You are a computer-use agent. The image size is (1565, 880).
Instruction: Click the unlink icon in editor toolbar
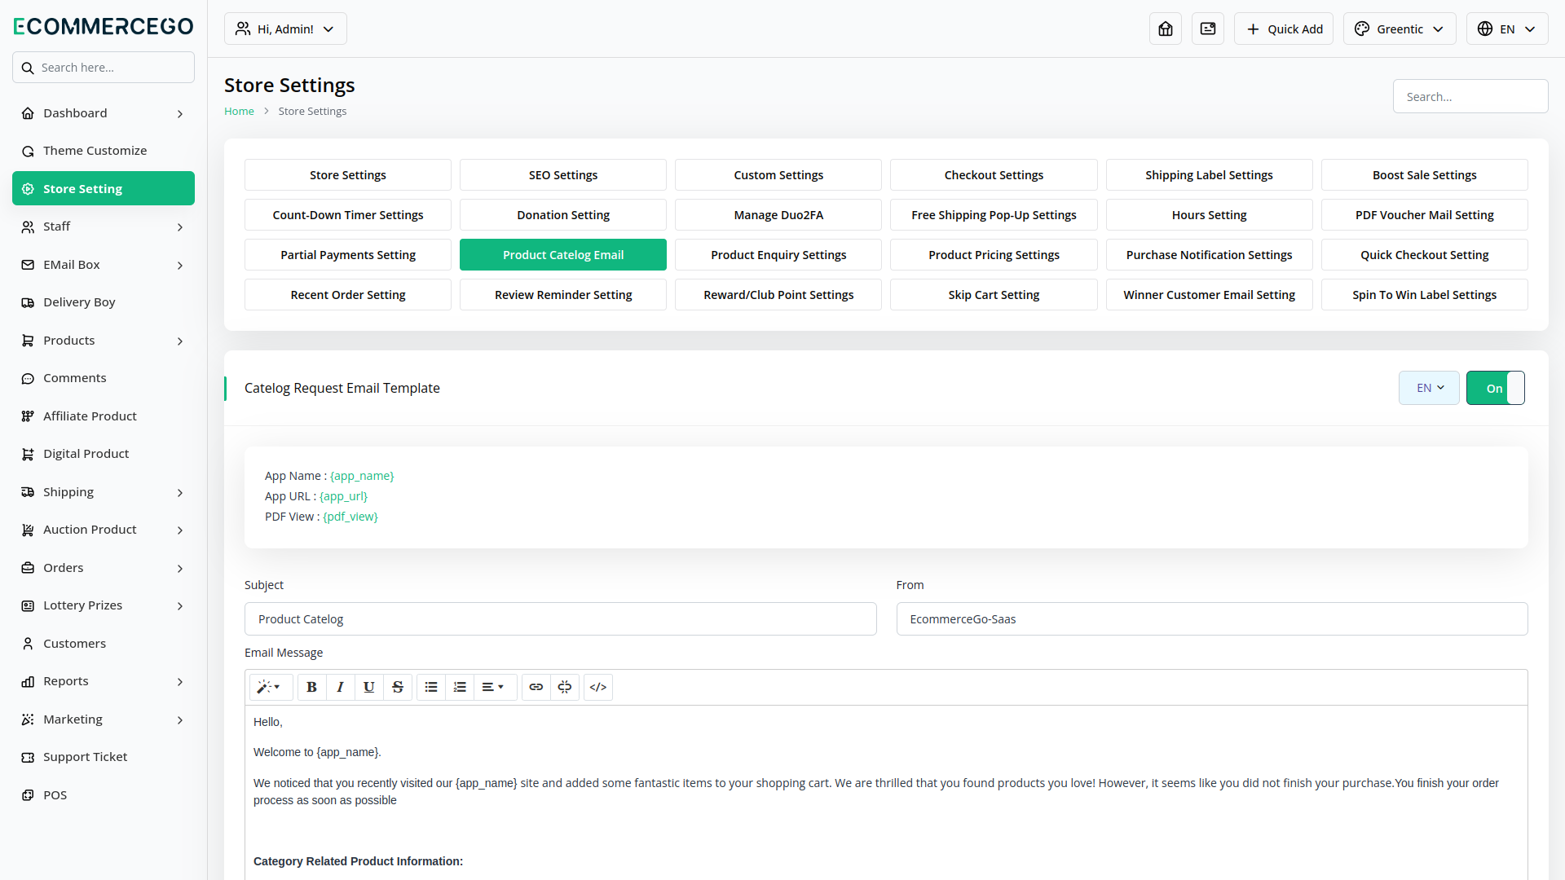pos(565,687)
